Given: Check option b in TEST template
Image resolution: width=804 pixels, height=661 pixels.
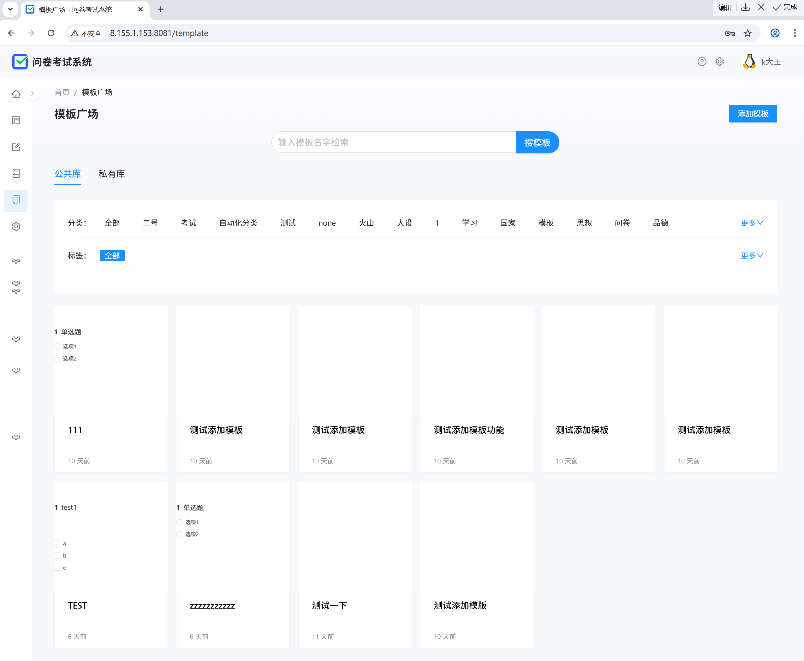Looking at the screenshot, I should tap(57, 556).
